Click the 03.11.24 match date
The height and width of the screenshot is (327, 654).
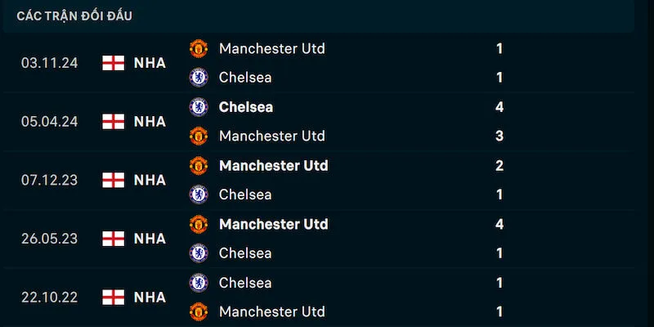[x=49, y=63]
